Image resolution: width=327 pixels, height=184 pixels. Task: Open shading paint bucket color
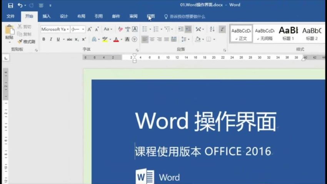[x=197, y=39]
